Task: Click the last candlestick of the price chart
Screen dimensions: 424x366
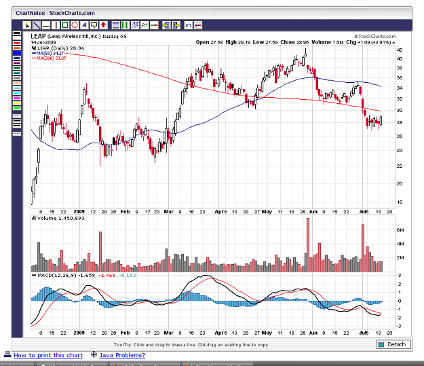Action: 381,120
